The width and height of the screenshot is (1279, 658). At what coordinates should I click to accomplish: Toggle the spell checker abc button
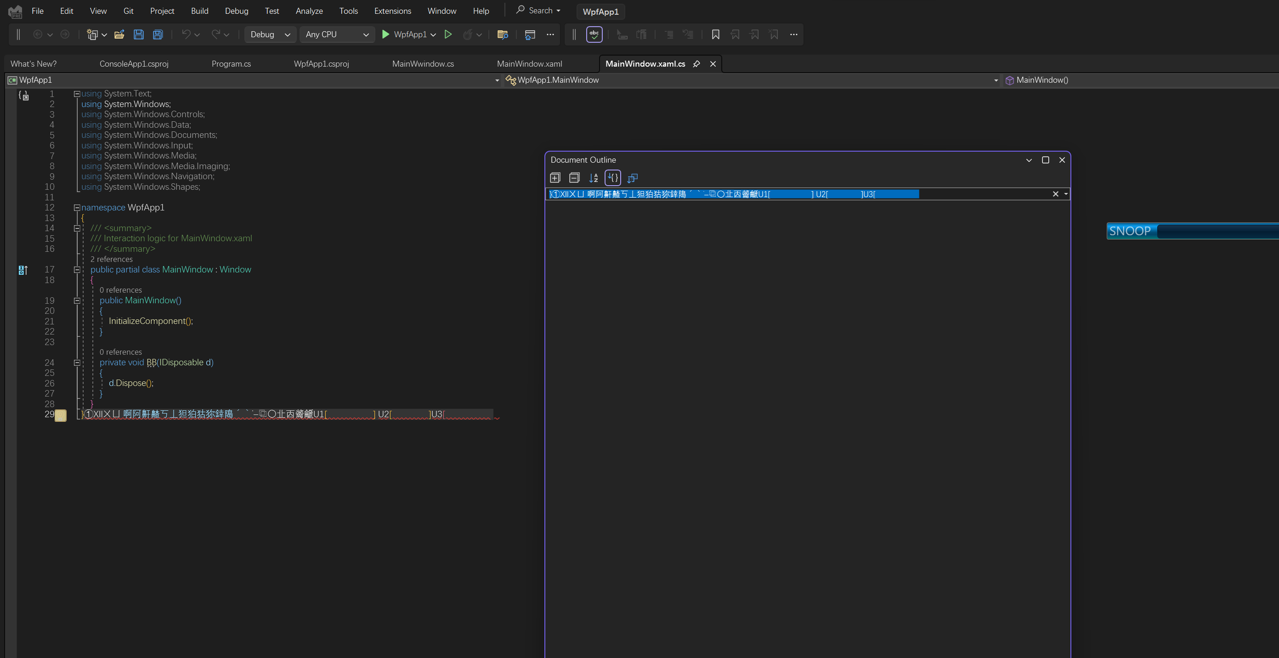[594, 34]
